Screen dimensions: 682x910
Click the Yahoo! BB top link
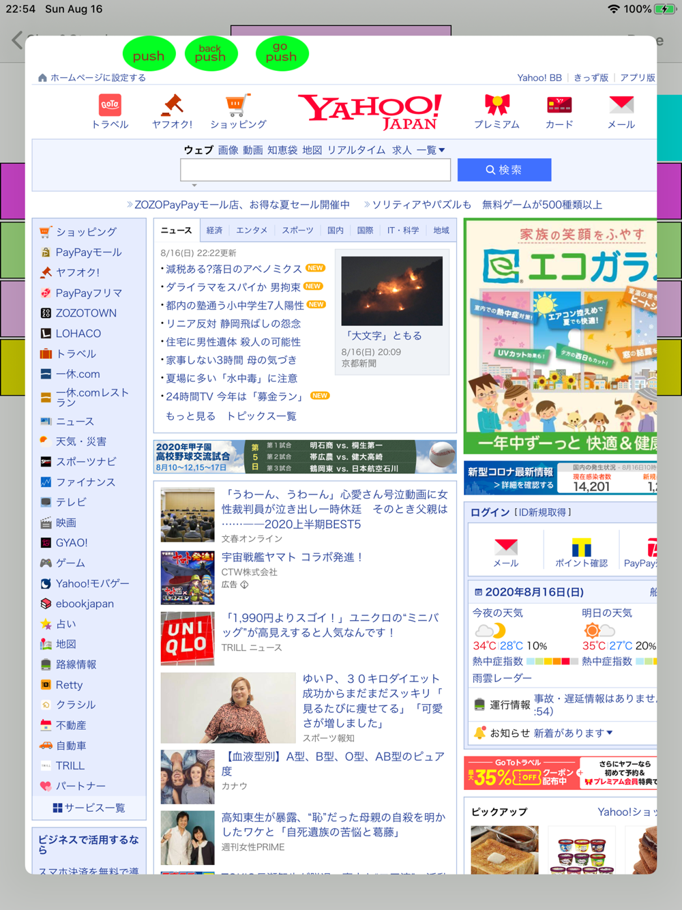[539, 78]
